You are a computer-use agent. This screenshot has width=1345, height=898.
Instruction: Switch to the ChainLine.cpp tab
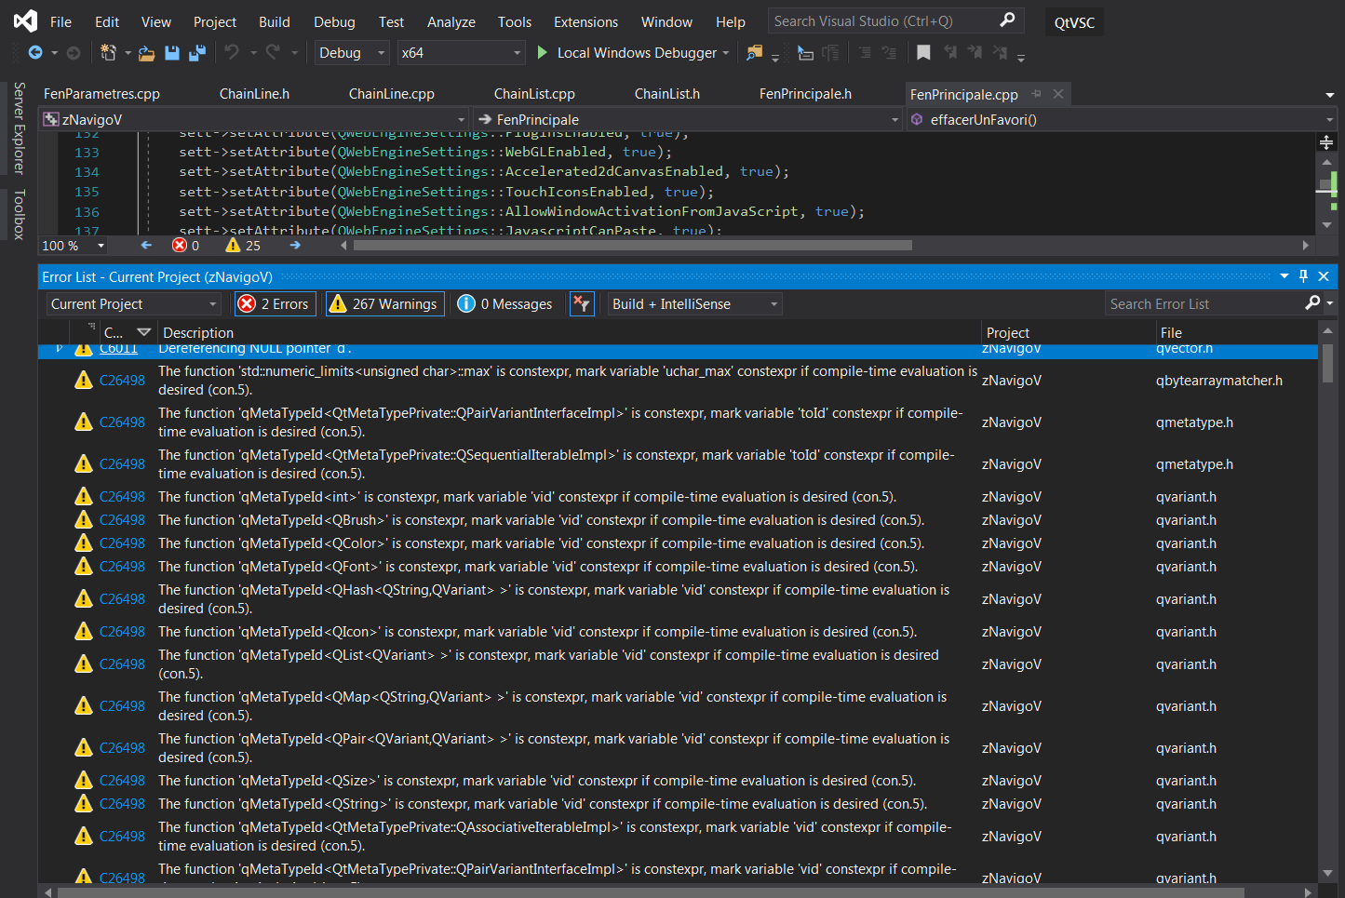[392, 94]
